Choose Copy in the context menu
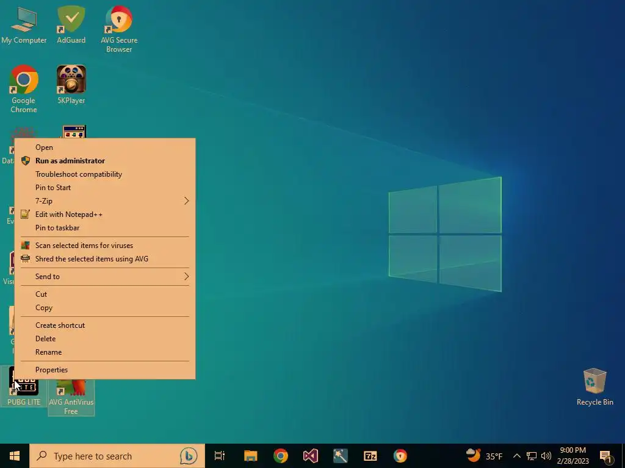The height and width of the screenshot is (468, 625). 105,308
